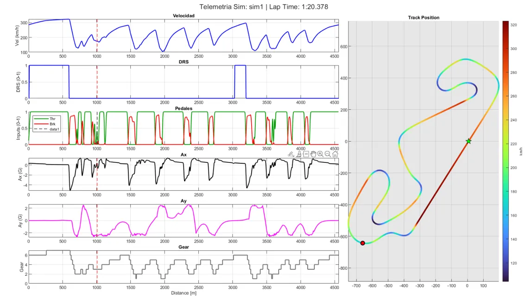Image resolution: width=526 pixels, height=298 pixels.
Task: Click the Export axes icon in the toolbar
Action: (291, 154)
